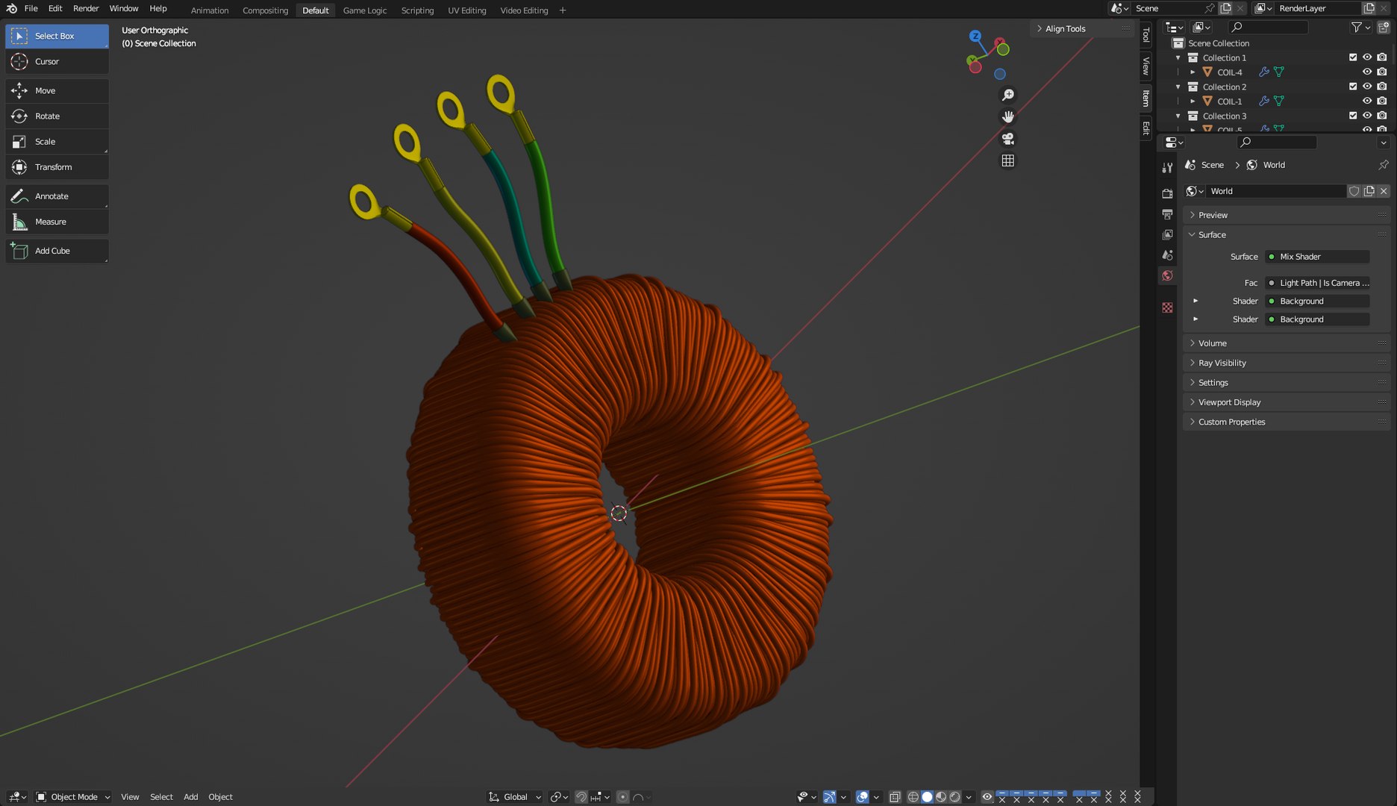Hide COIL-1 in viewport via eye icon
The image size is (1397, 806).
[1367, 101]
